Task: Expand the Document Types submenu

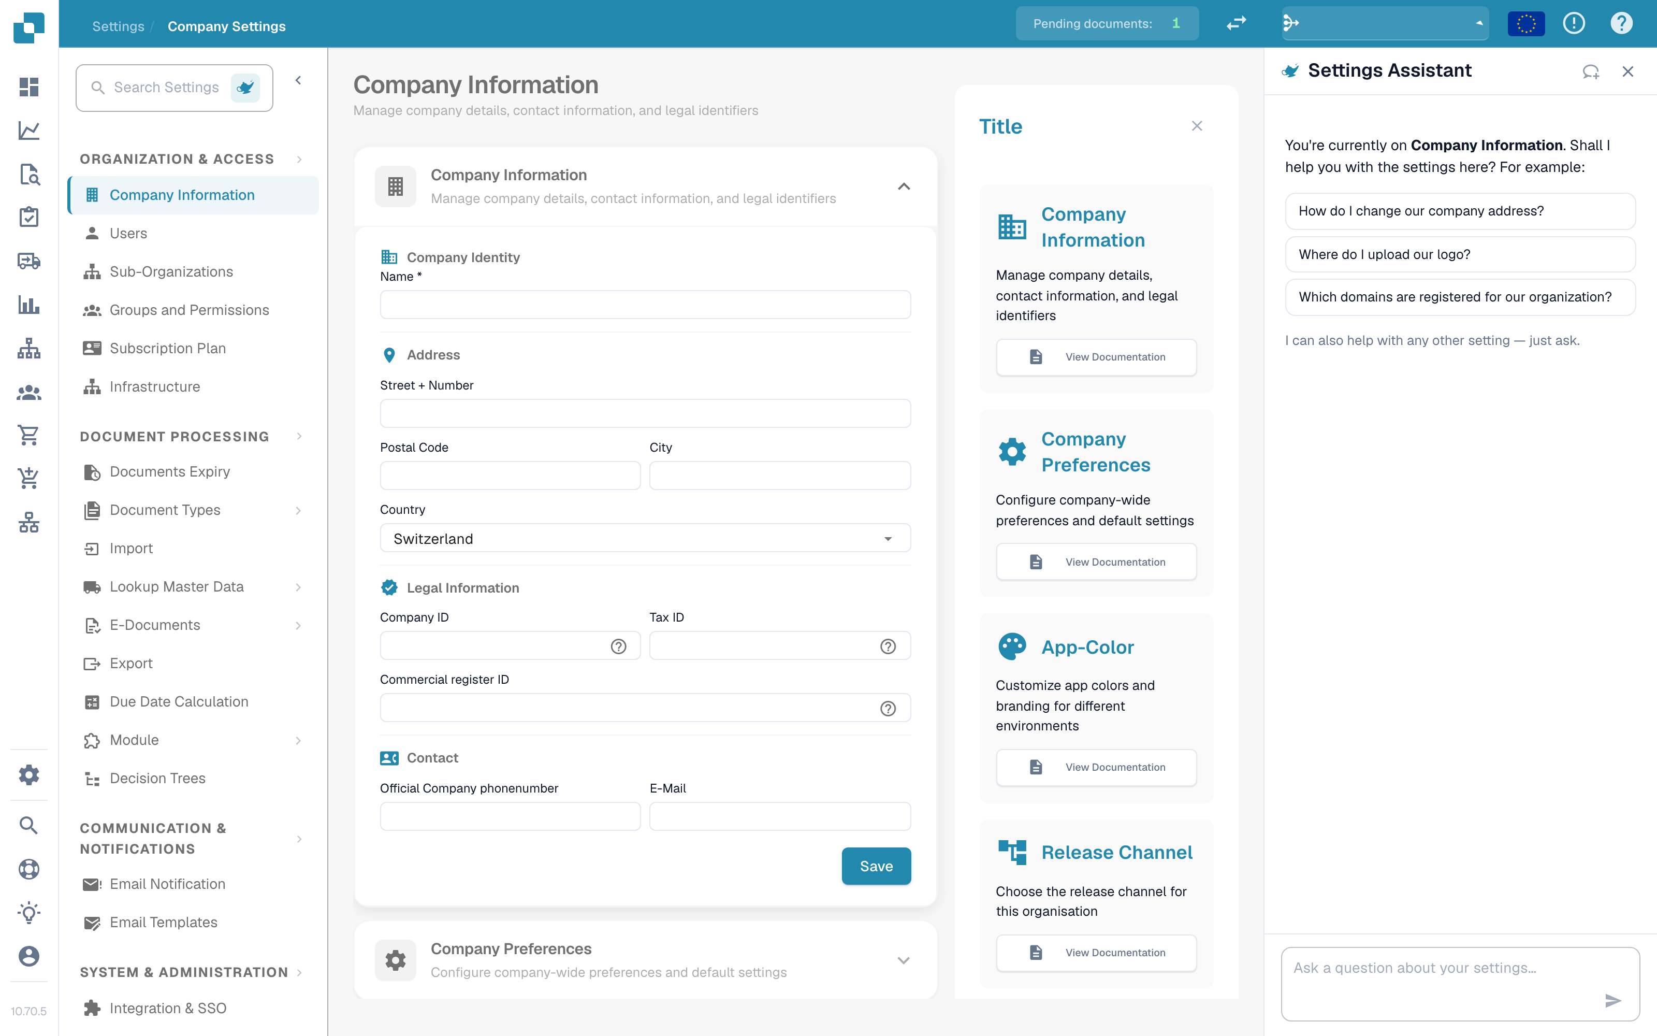Action: pyautogui.click(x=299, y=510)
